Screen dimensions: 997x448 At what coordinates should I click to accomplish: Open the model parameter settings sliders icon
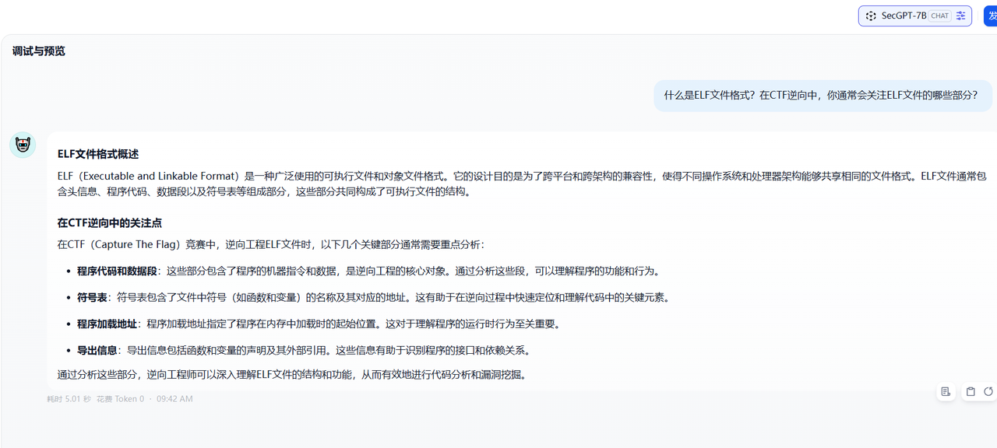point(961,16)
